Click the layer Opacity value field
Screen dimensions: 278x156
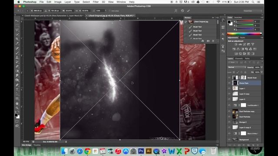click(257, 68)
